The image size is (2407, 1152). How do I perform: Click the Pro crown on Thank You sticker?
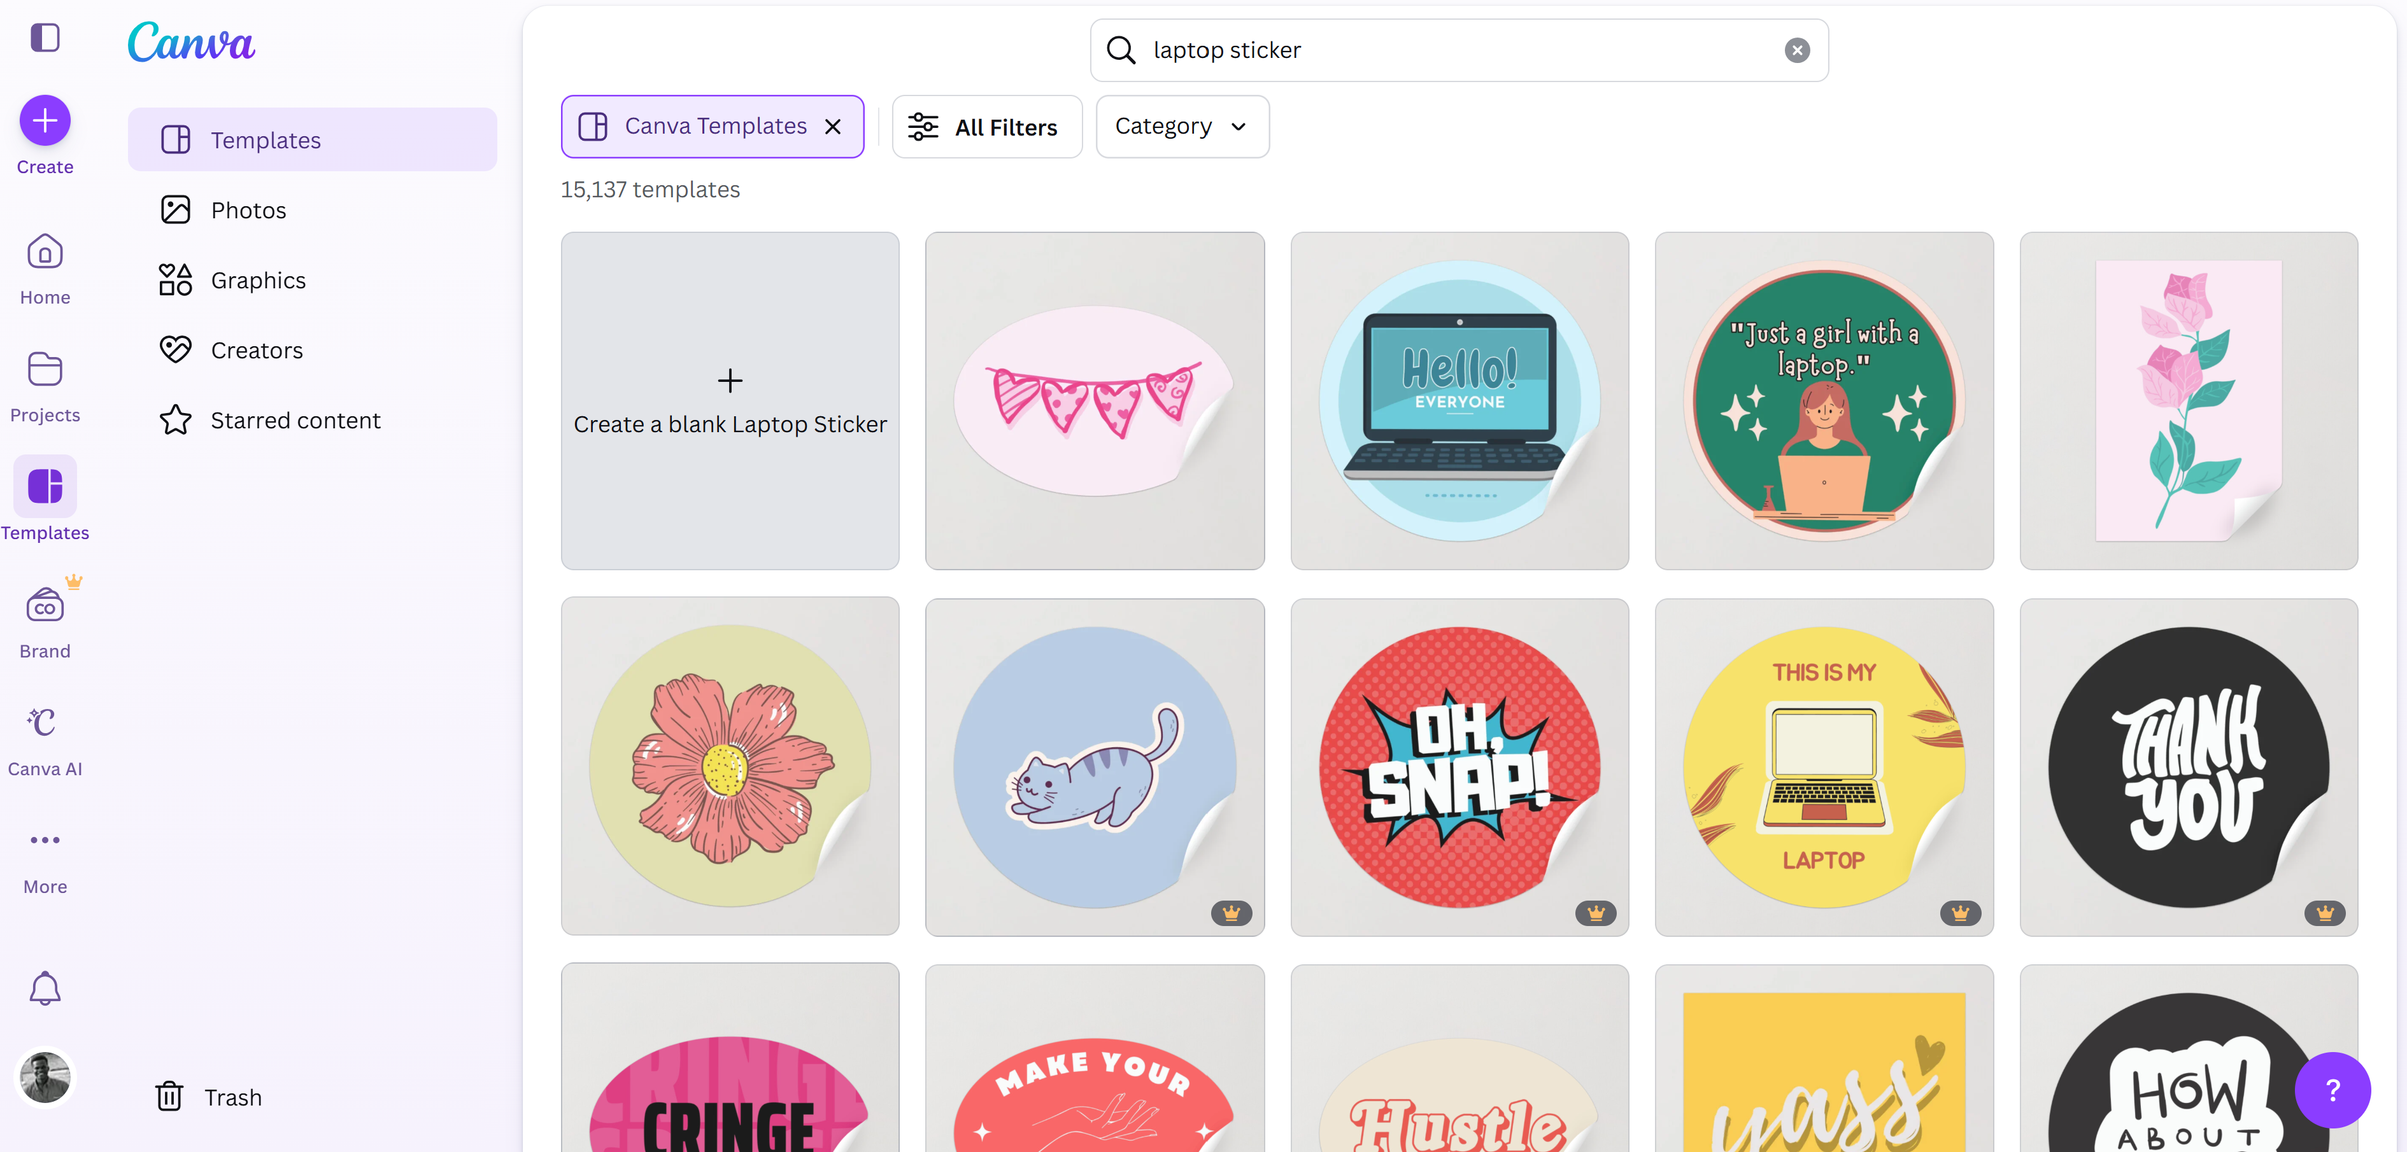pos(2325,913)
